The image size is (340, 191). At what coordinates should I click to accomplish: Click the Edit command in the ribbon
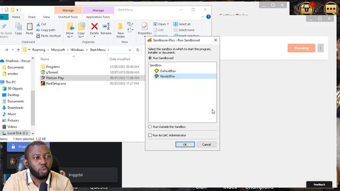coord(158,30)
